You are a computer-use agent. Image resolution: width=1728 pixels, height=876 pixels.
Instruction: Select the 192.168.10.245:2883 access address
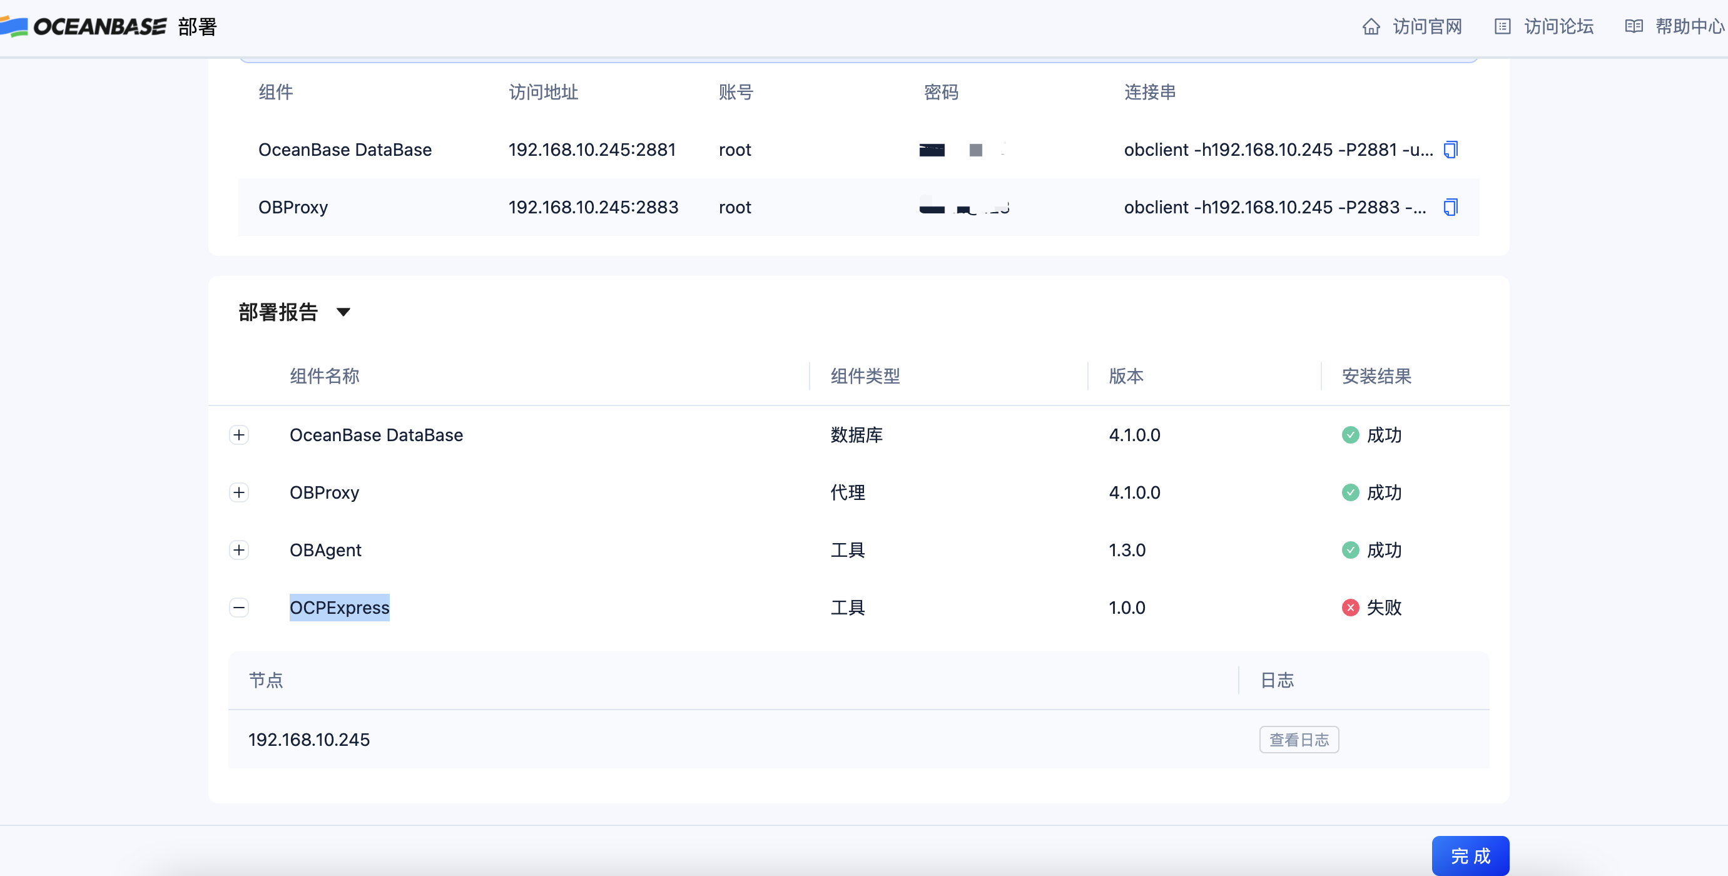pyautogui.click(x=593, y=207)
